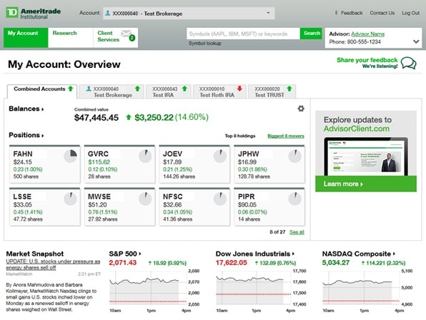Click the Dow value 17,622.05

[231, 263]
